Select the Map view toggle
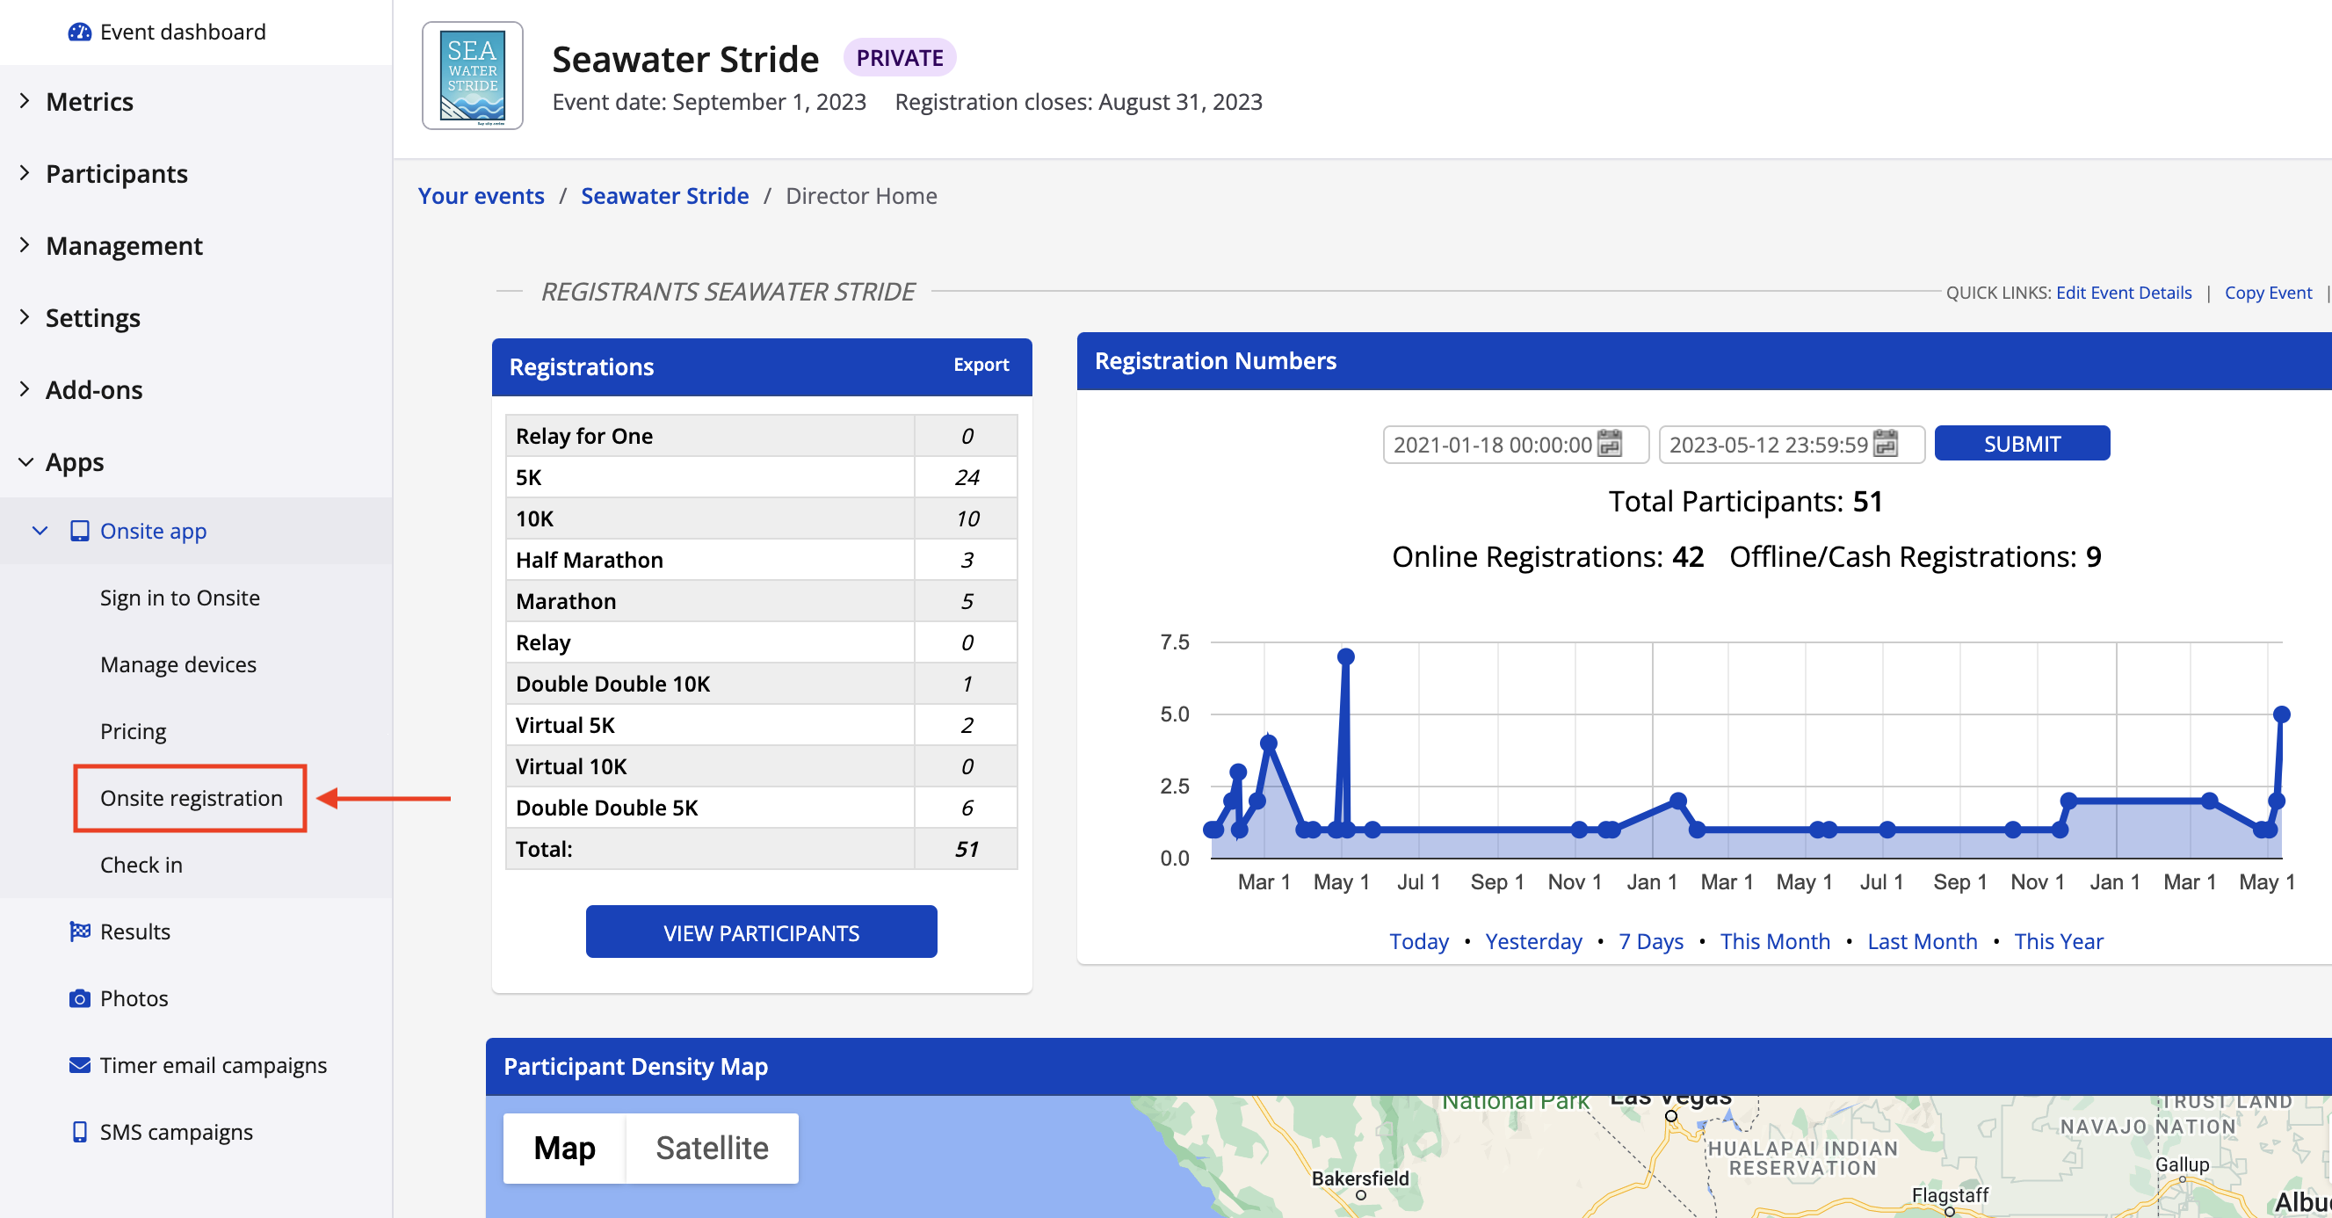The height and width of the screenshot is (1218, 2332). (x=564, y=1149)
